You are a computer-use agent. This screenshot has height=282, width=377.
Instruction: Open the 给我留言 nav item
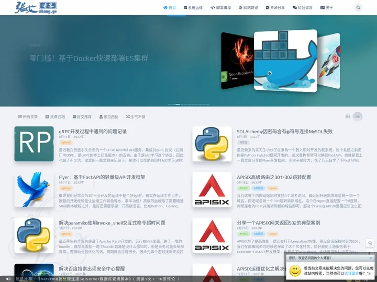[303, 8]
